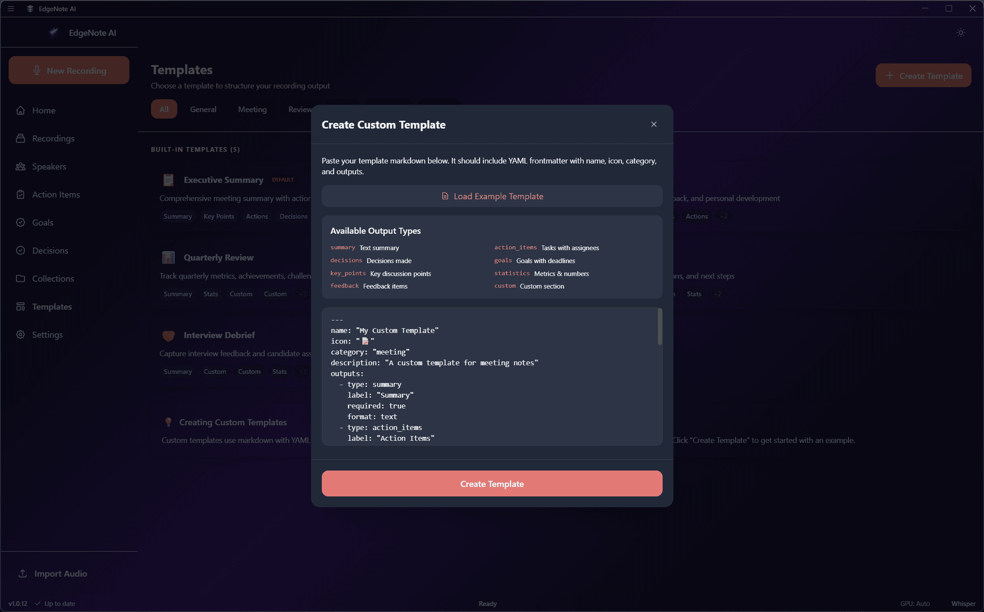Switch to the Meeting filter tab
The width and height of the screenshot is (984, 612).
[252, 109]
